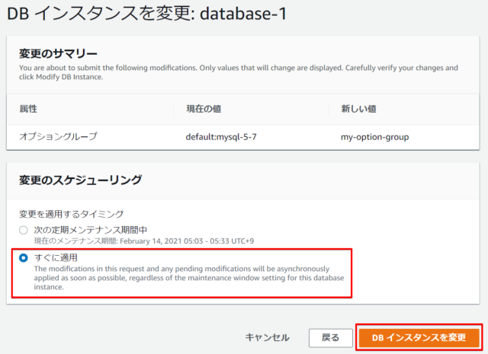Click the 新しい値 column header

click(x=358, y=109)
